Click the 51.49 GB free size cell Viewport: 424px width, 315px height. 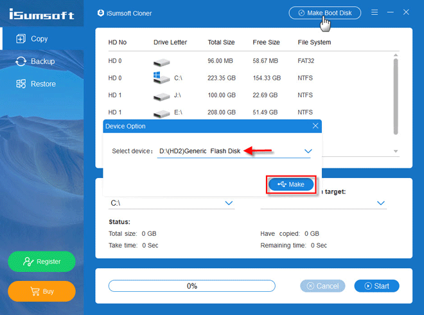tap(265, 112)
